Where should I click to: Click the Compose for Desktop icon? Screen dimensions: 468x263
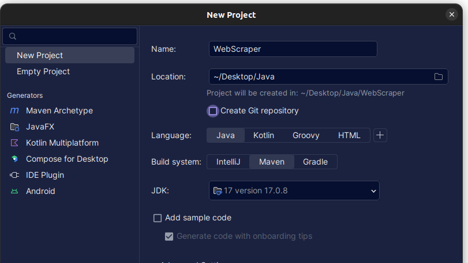coord(14,159)
